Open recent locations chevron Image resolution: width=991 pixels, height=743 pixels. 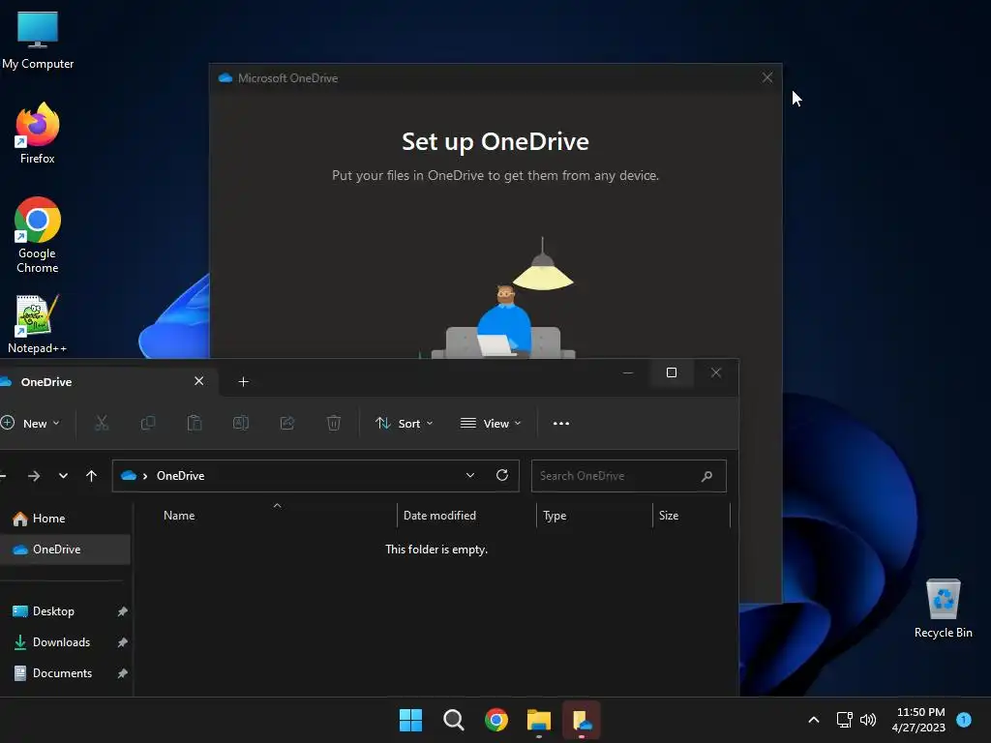point(63,476)
